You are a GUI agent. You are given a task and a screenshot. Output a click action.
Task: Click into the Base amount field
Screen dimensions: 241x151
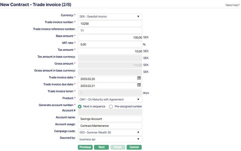click(x=110, y=37)
